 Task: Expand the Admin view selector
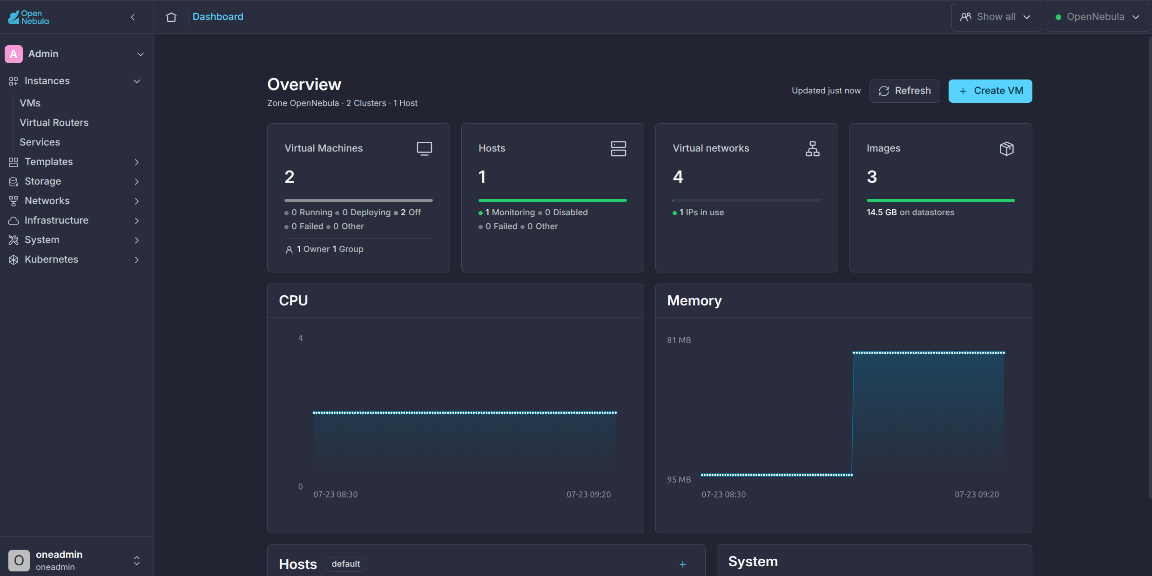point(141,54)
